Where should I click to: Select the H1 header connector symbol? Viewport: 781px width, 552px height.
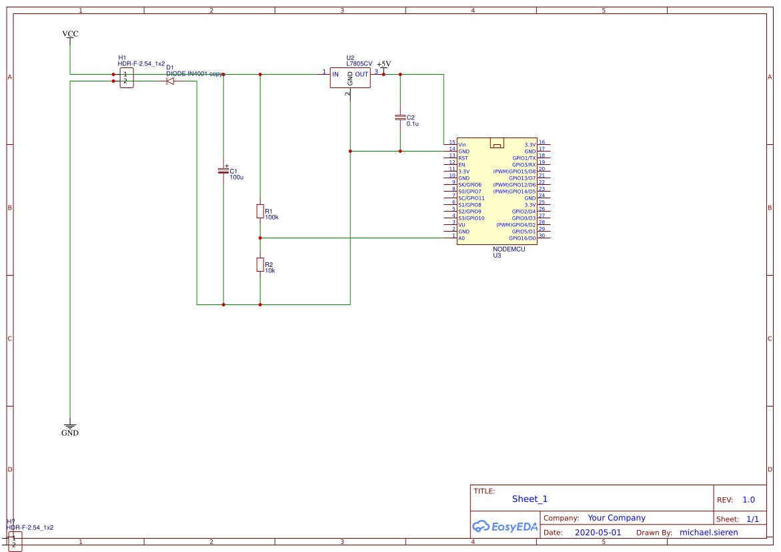pyautogui.click(x=125, y=78)
